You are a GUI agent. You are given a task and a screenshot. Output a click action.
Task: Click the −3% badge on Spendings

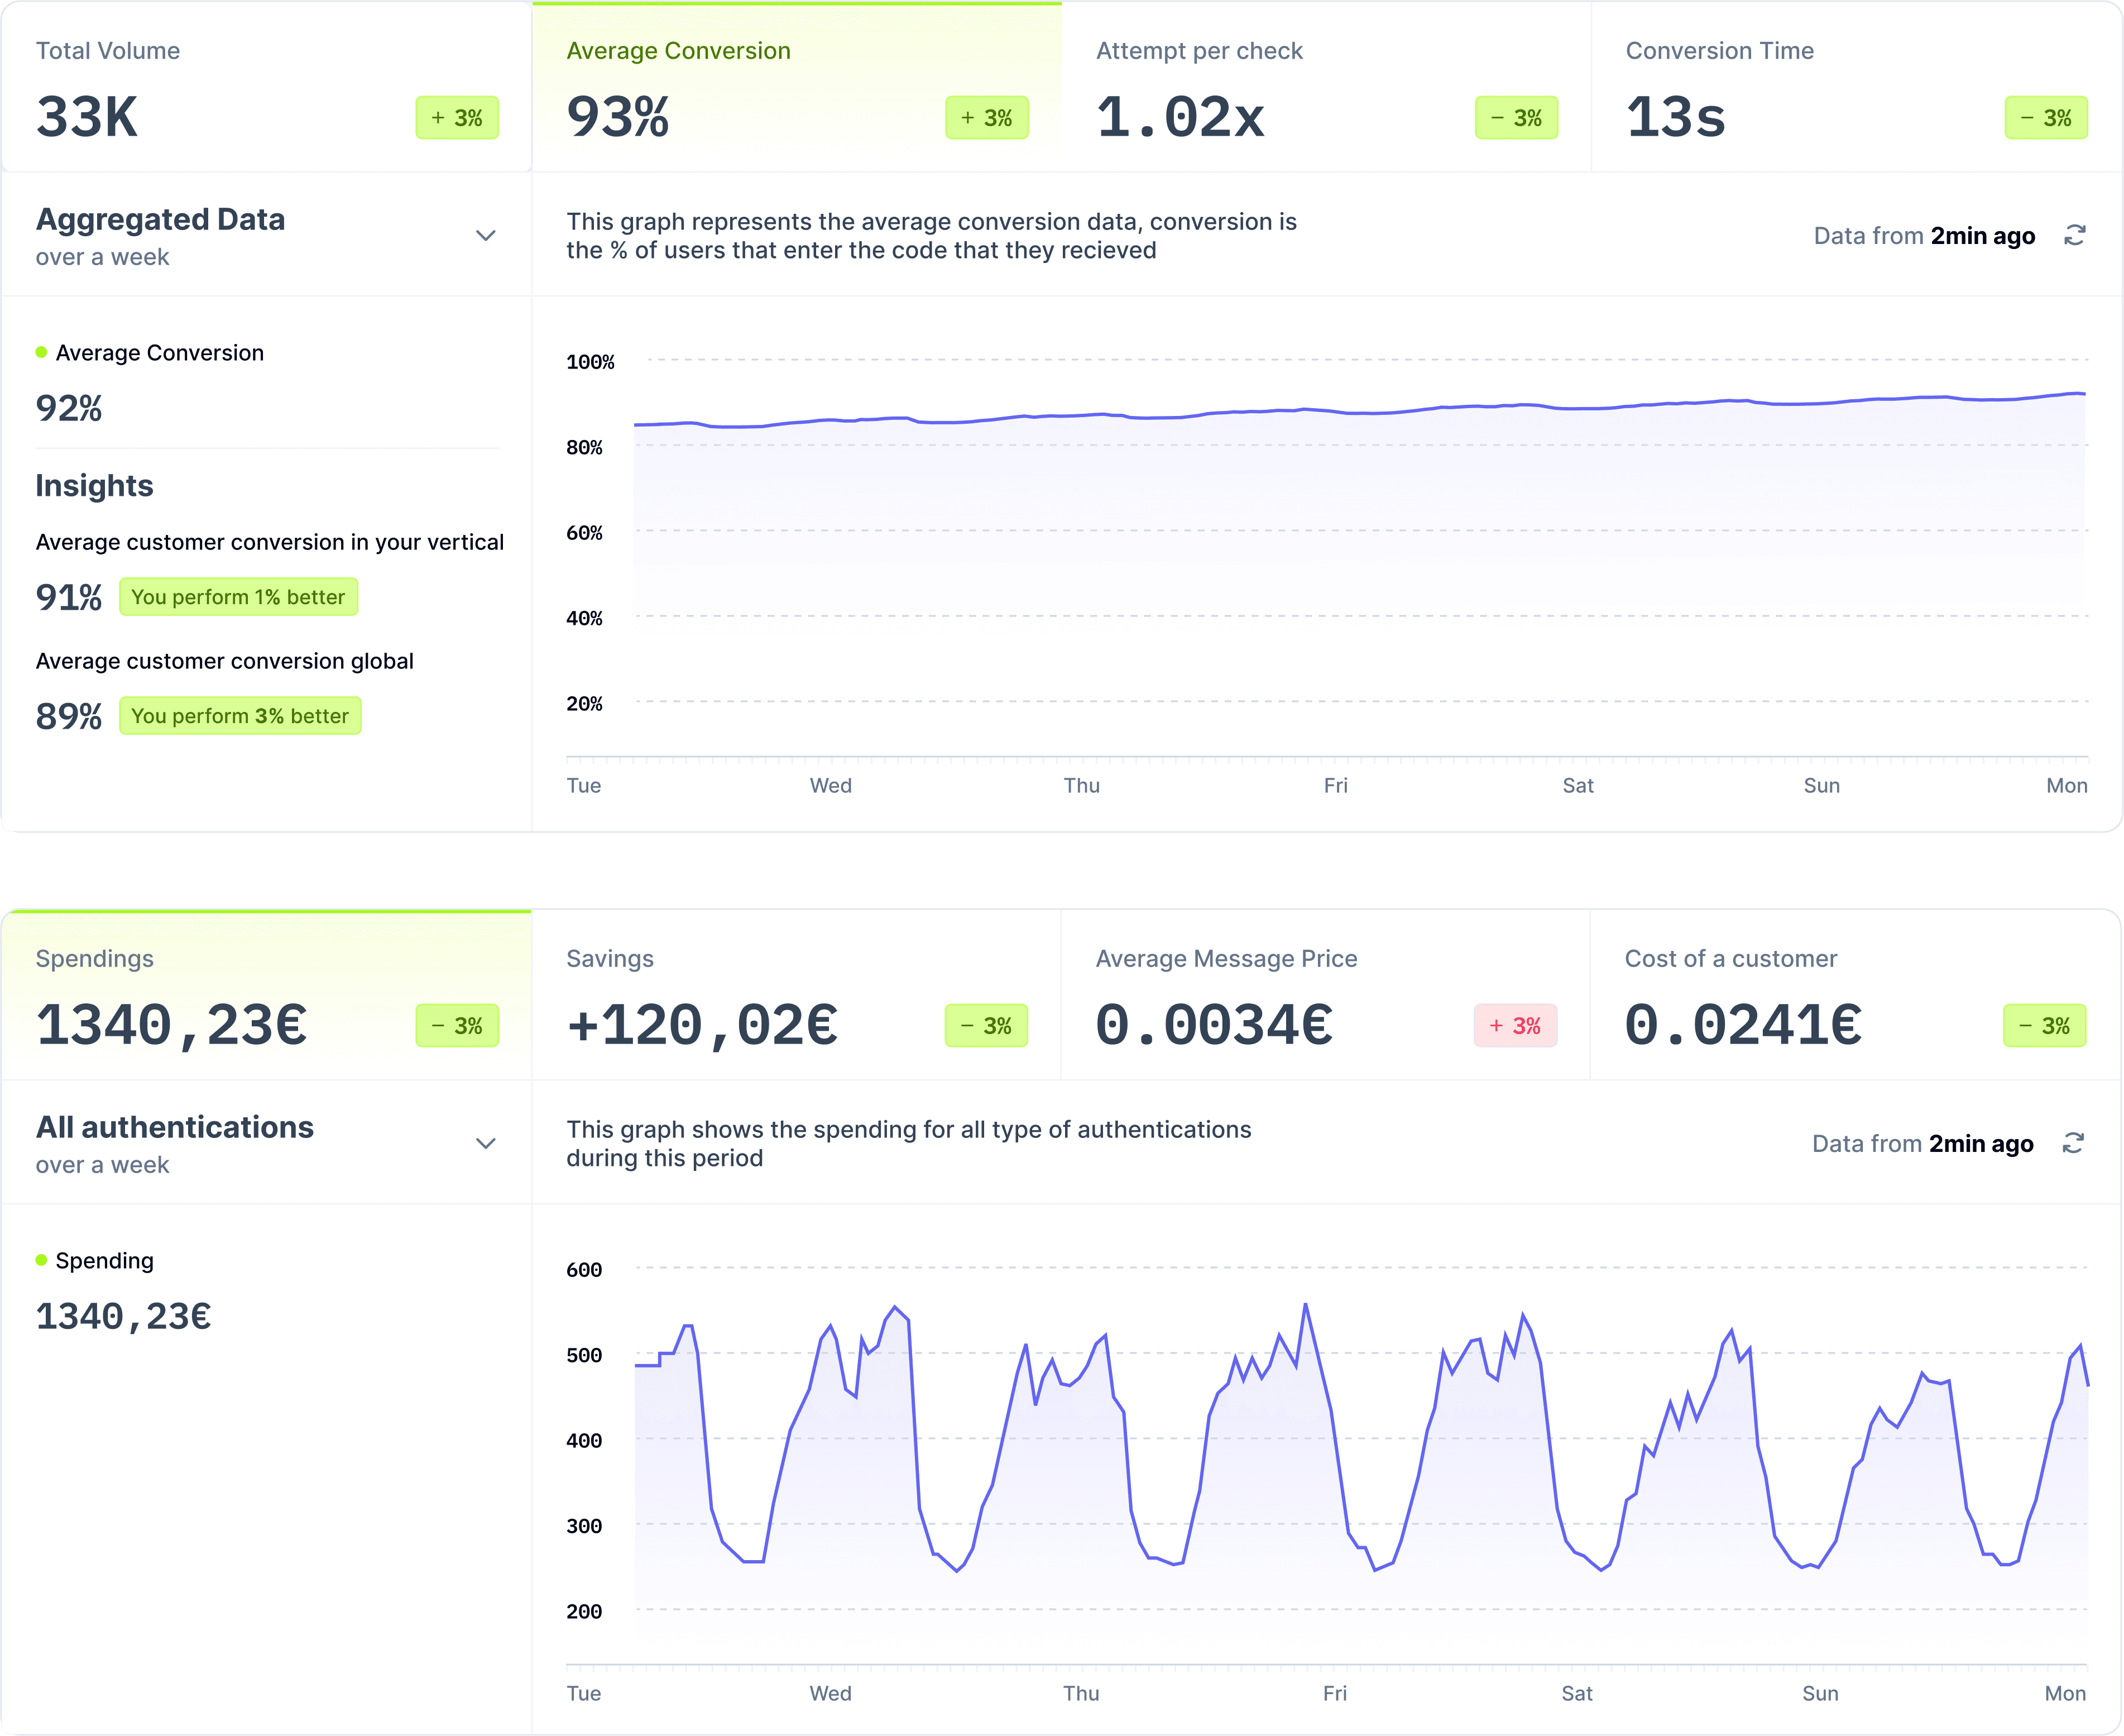click(457, 1025)
